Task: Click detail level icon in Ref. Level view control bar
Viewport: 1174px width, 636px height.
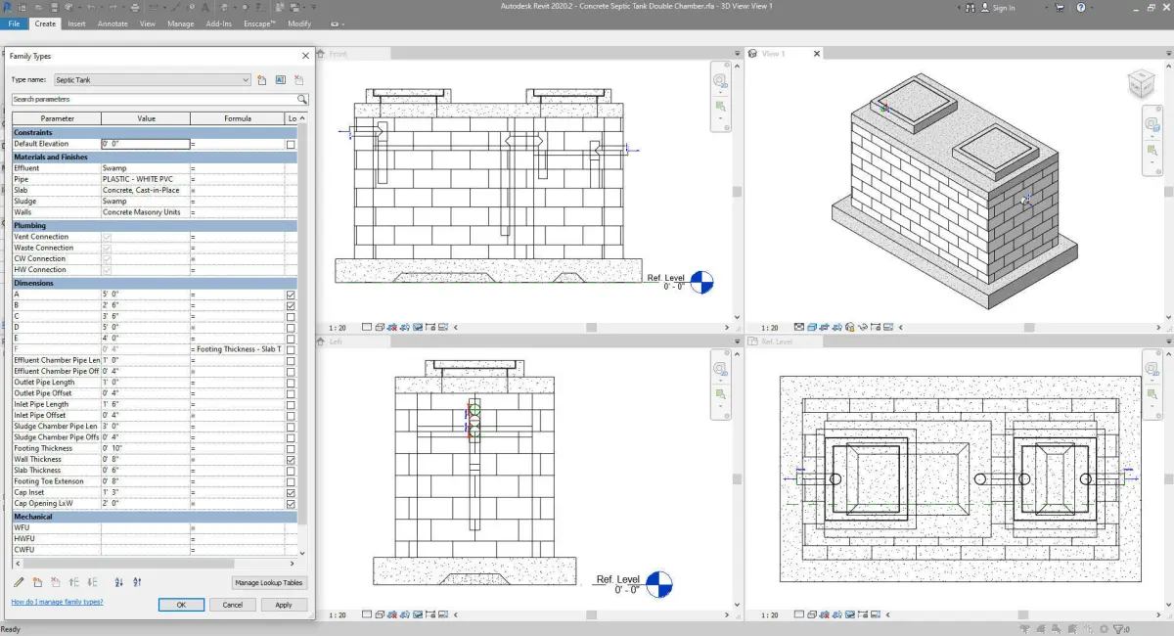Action: [x=799, y=614]
